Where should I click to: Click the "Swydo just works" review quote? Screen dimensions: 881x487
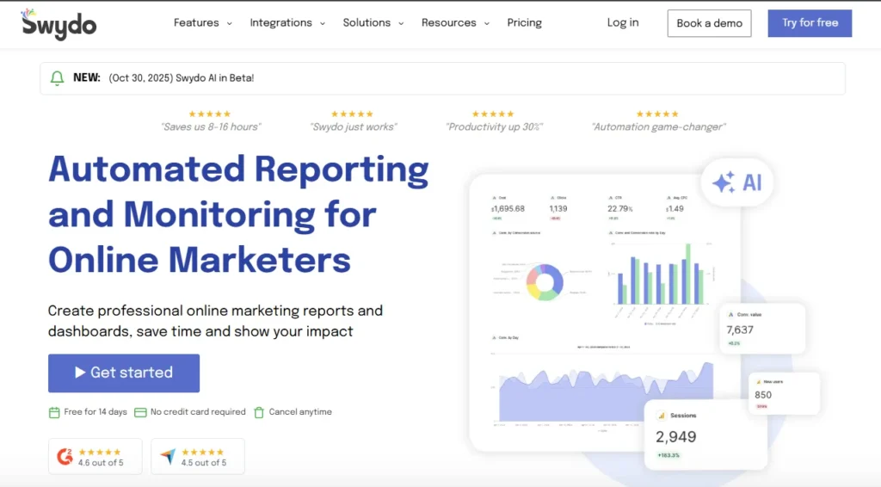click(354, 127)
